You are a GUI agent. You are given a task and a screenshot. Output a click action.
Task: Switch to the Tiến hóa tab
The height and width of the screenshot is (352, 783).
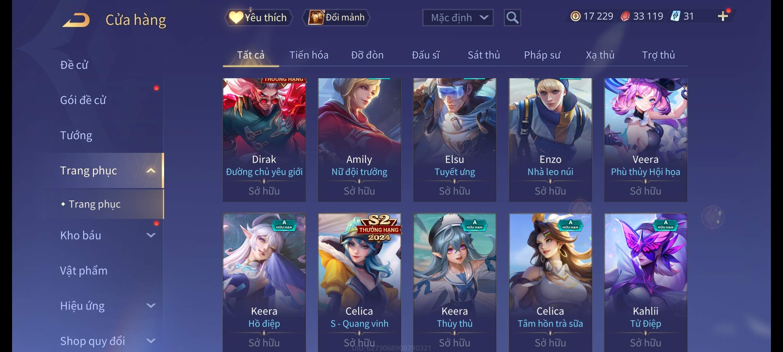tap(309, 55)
